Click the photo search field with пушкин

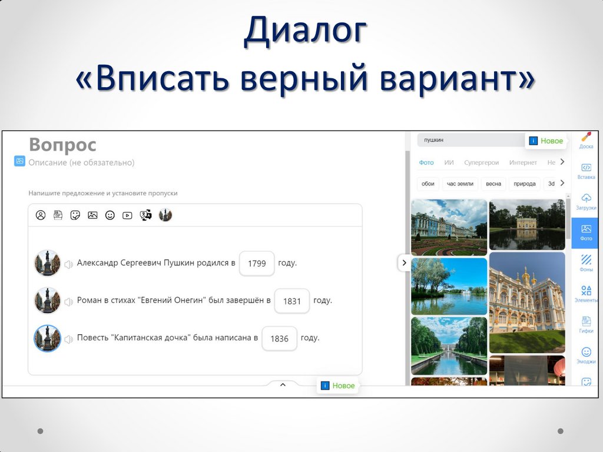[x=471, y=140]
